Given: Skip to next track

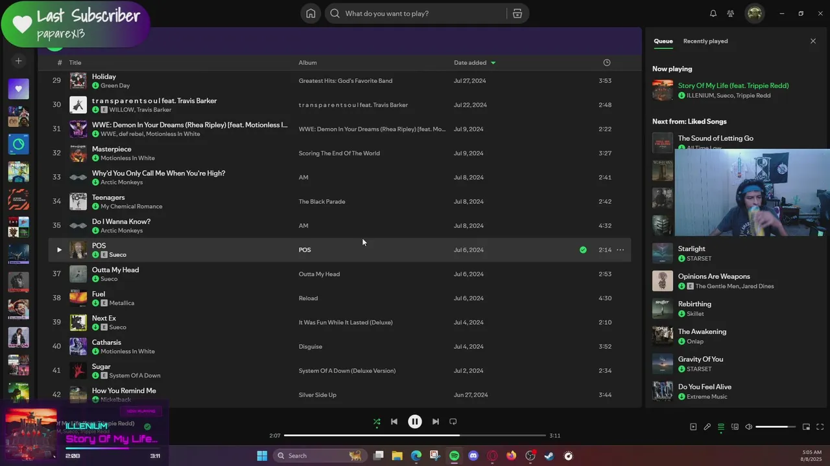Looking at the screenshot, I should point(436,421).
